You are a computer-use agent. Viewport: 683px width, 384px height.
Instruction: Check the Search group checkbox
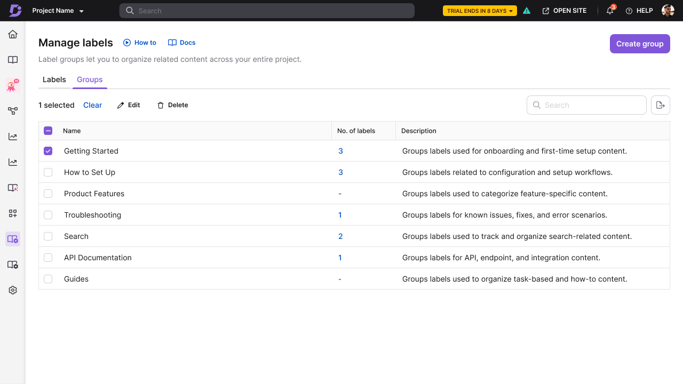point(48,236)
